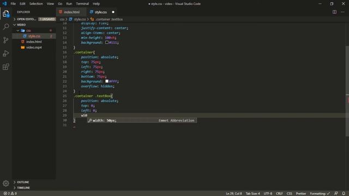Image resolution: width=349 pixels, height=196 pixels.
Task: Click the .container .textBox breadcrumb
Action: [107, 20]
